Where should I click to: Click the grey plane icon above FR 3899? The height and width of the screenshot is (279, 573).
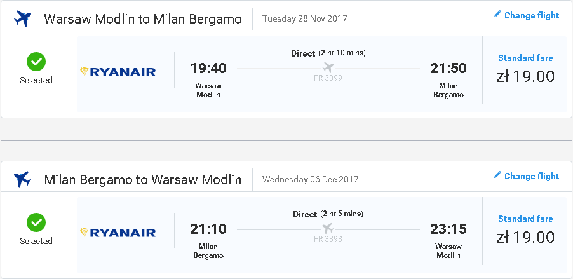(x=328, y=67)
